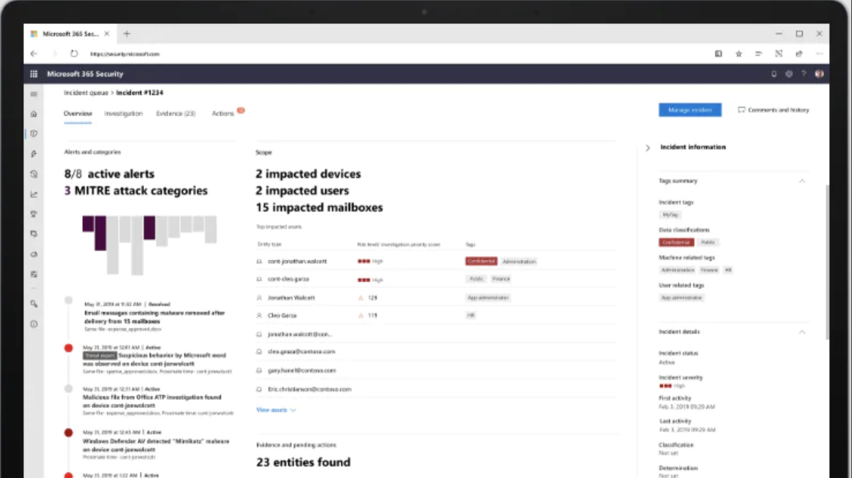Click the App administrator user related tag

(x=681, y=298)
